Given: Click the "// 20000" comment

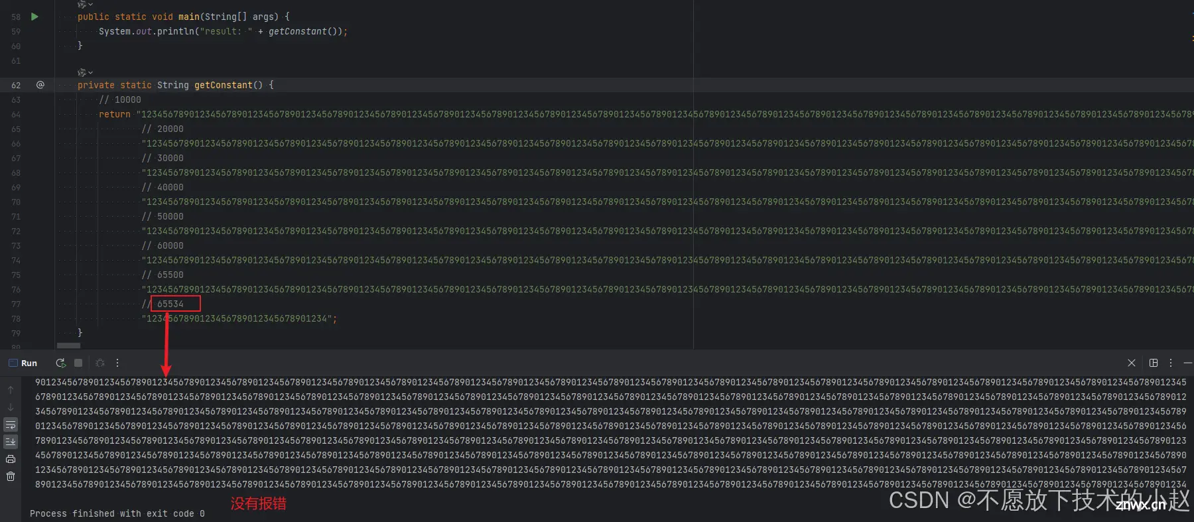Looking at the screenshot, I should (163, 129).
